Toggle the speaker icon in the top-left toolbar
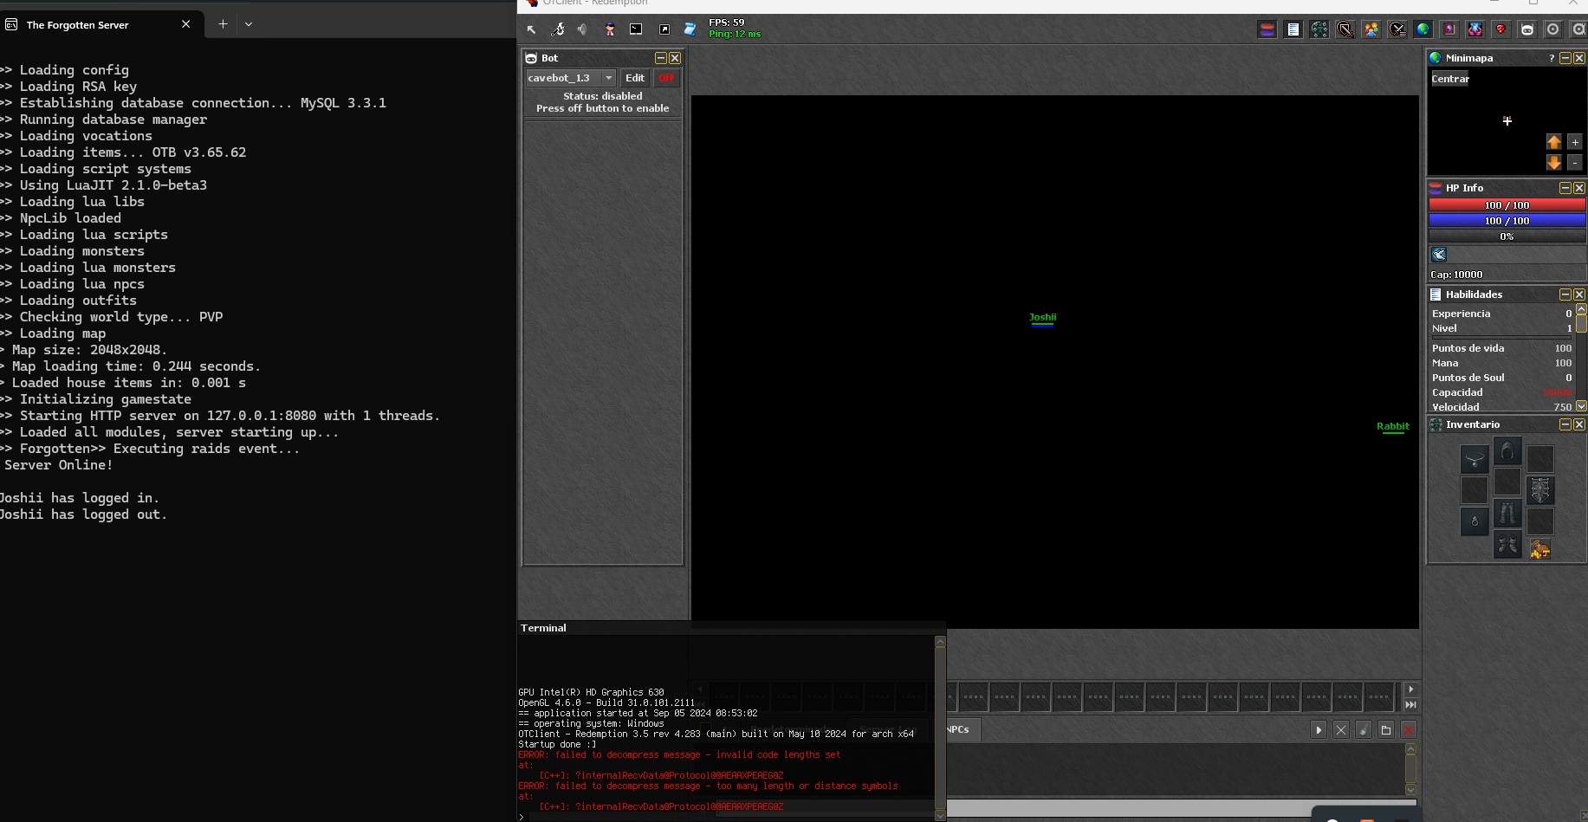Screen dimensions: 1588x822 pos(582,29)
